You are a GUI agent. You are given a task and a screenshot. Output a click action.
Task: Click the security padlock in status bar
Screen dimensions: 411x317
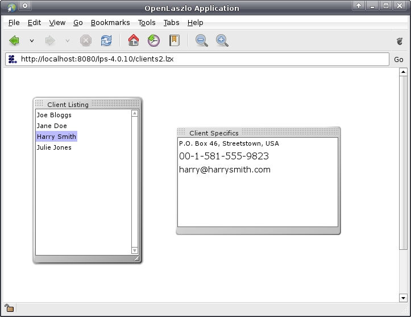[9, 308]
